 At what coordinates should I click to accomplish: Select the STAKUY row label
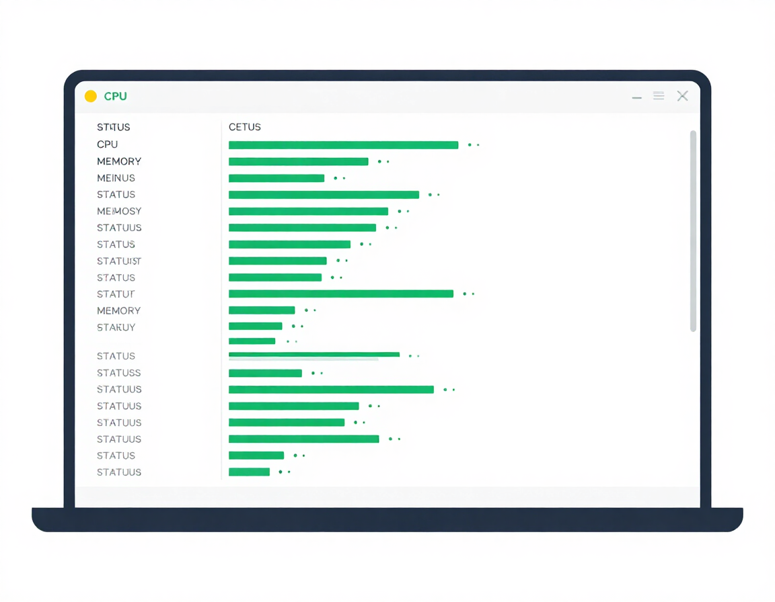pyautogui.click(x=116, y=328)
